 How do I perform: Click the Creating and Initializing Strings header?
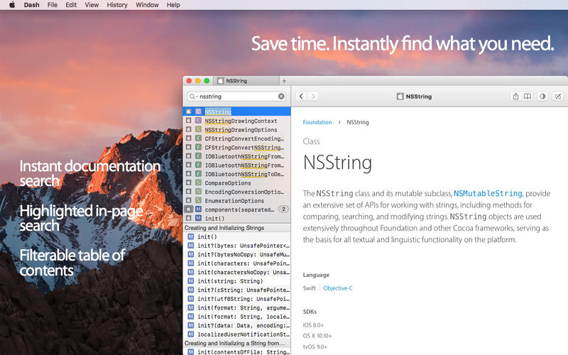tap(237, 228)
